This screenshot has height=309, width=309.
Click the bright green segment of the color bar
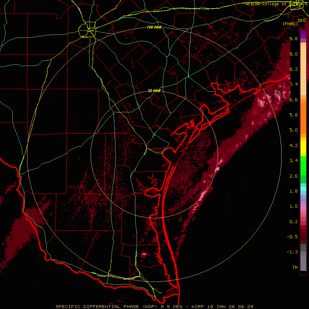(x=303, y=165)
